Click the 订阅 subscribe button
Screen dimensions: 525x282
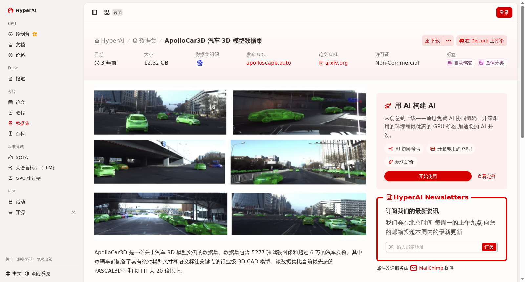(489, 247)
